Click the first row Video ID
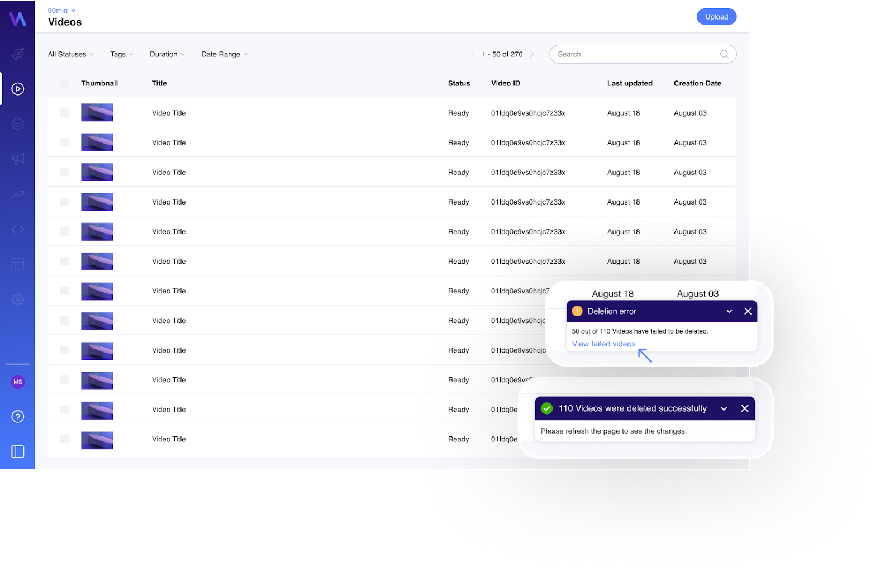 pyautogui.click(x=528, y=113)
